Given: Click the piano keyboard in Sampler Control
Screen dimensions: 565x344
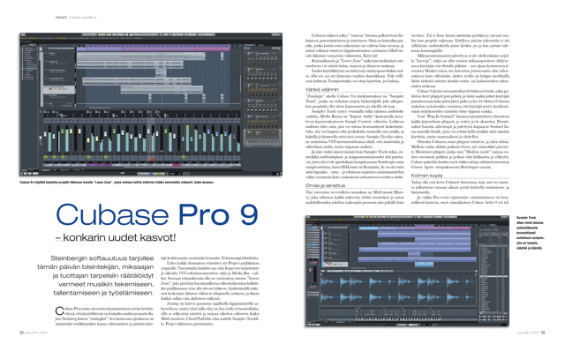Looking at the screenshot, I should (x=398, y=319).
